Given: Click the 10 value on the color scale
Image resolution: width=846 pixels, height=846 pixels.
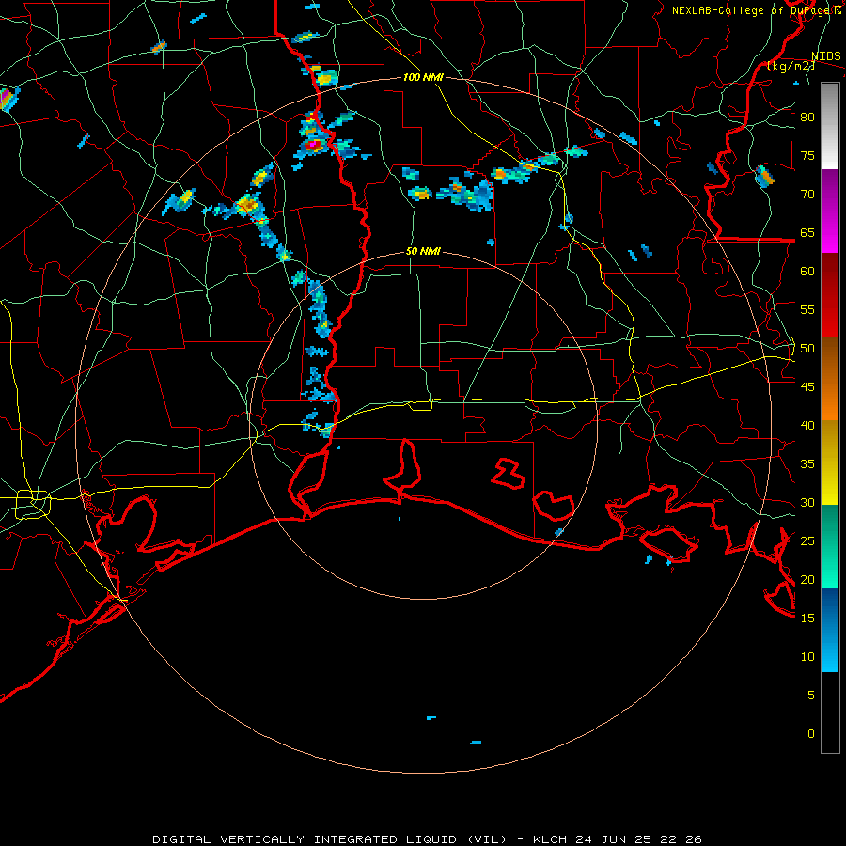Looking at the screenshot, I should pyautogui.click(x=807, y=657).
